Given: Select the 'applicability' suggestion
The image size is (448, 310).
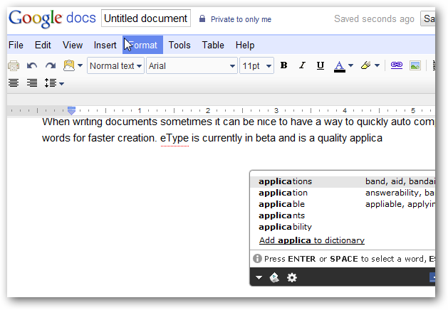Looking at the screenshot, I should (x=285, y=227).
